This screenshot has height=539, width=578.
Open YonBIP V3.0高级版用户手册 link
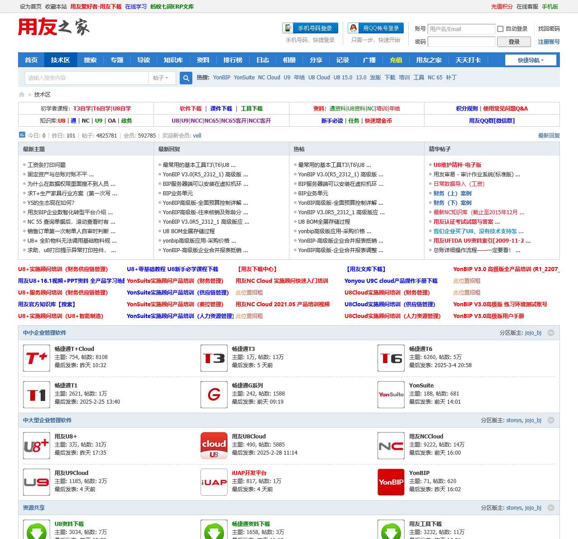pyautogui.click(x=489, y=316)
